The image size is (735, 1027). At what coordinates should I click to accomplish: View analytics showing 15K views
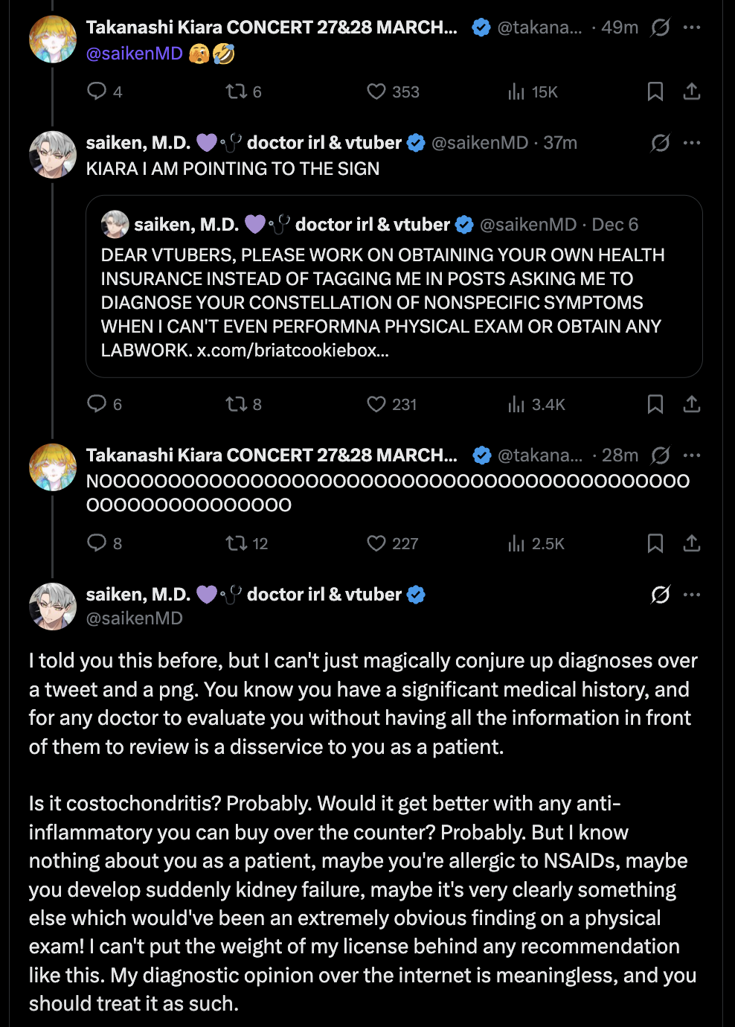[x=516, y=92]
